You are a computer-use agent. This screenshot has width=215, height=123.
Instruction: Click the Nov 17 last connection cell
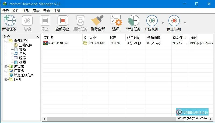pos(179,43)
